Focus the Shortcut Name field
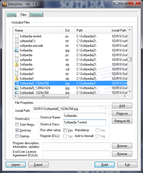 point(85,116)
